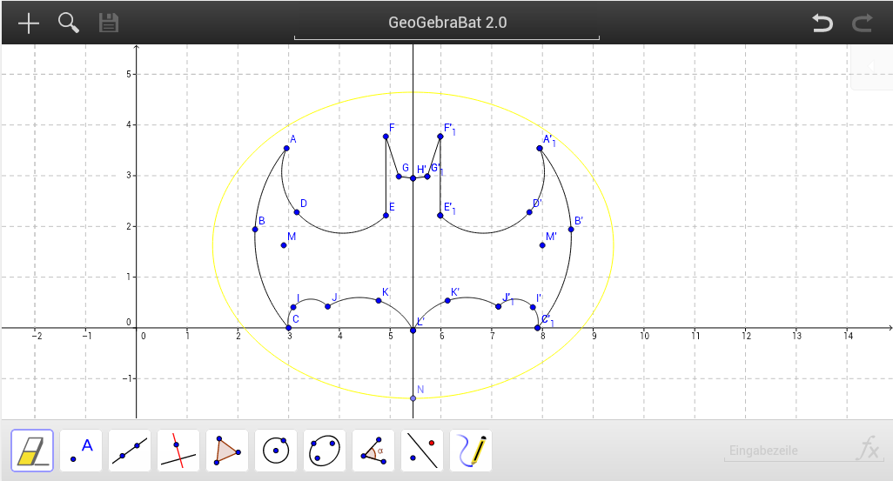Open the search magnifier icon
The width and height of the screenshot is (893, 481).
[x=69, y=23]
